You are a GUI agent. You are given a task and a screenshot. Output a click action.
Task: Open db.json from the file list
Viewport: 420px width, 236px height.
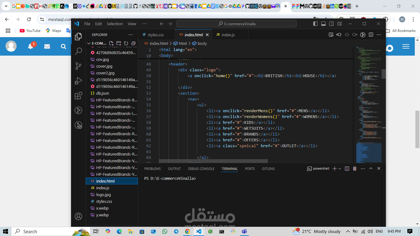102,93
